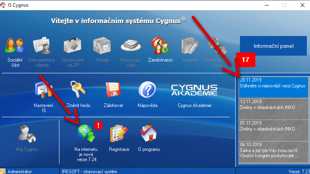Click the Informační panel button
Viewport: 310px width, 174px height.
pos(273,46)
